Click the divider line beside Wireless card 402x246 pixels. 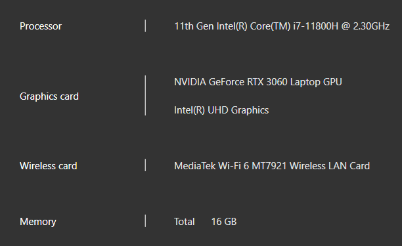[x=145, y=165]
